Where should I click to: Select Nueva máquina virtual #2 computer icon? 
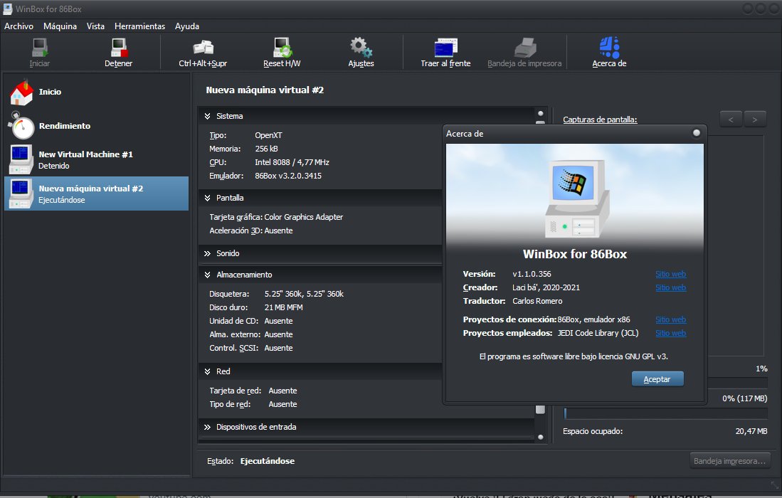click(x=21, y=194)
